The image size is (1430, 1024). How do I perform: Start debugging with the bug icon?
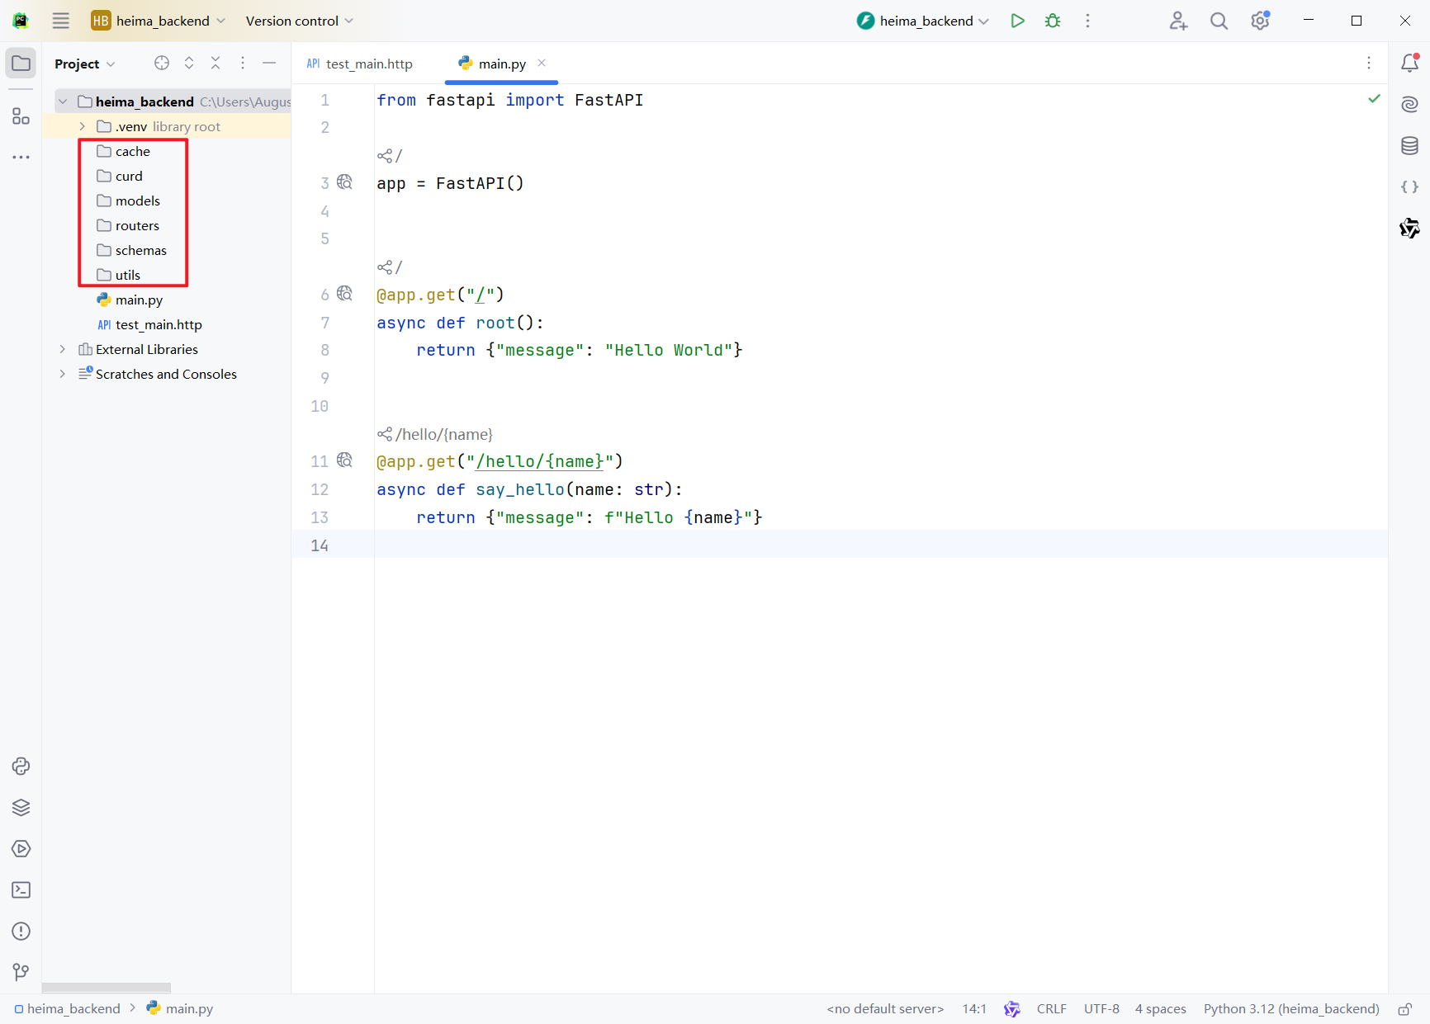(1053, 21)
